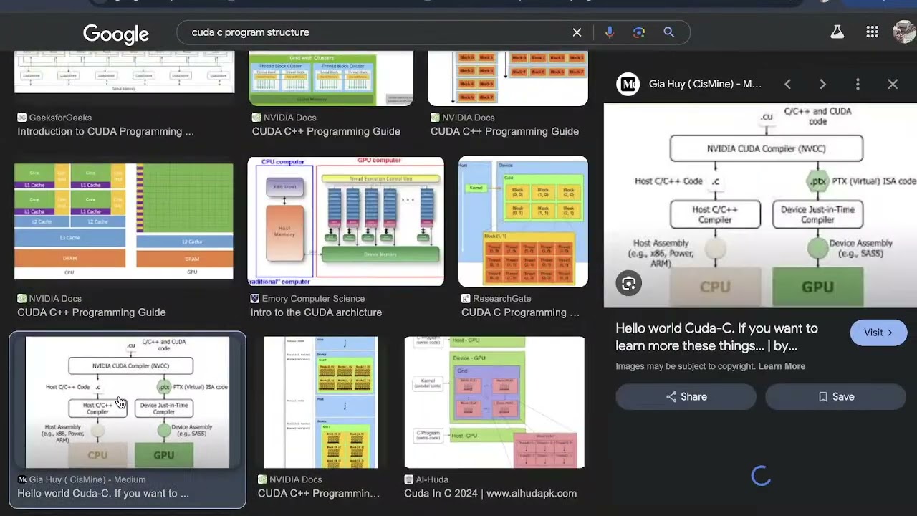The width and height of the screenshot is (917, 516).
Task: Click the "Emory Computer Science" source label
Action: tap(313, 299)
